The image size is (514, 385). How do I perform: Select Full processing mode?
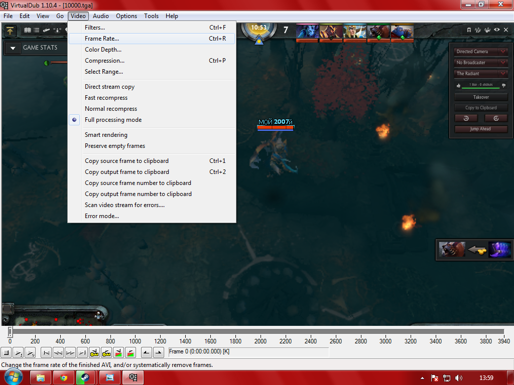[x=152, y=120]
